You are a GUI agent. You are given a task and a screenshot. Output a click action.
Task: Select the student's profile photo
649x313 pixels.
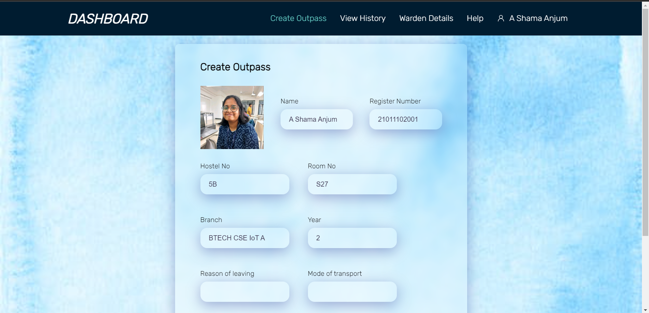point(232,117)
